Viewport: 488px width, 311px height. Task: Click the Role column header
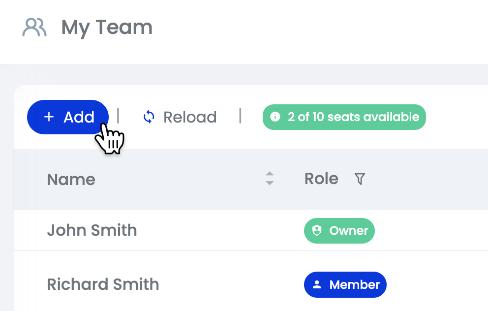tap(321, 179)
